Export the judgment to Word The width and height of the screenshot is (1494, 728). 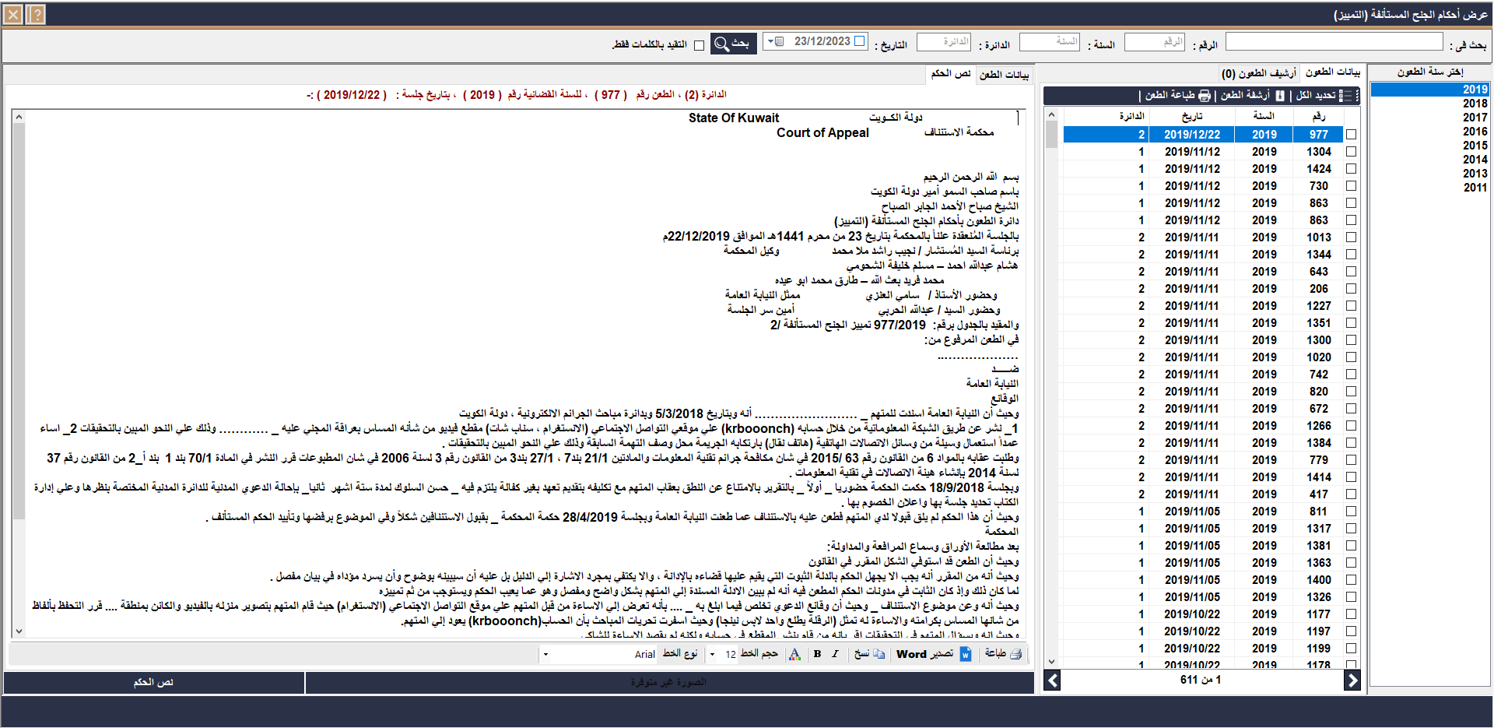click(965, 654)
